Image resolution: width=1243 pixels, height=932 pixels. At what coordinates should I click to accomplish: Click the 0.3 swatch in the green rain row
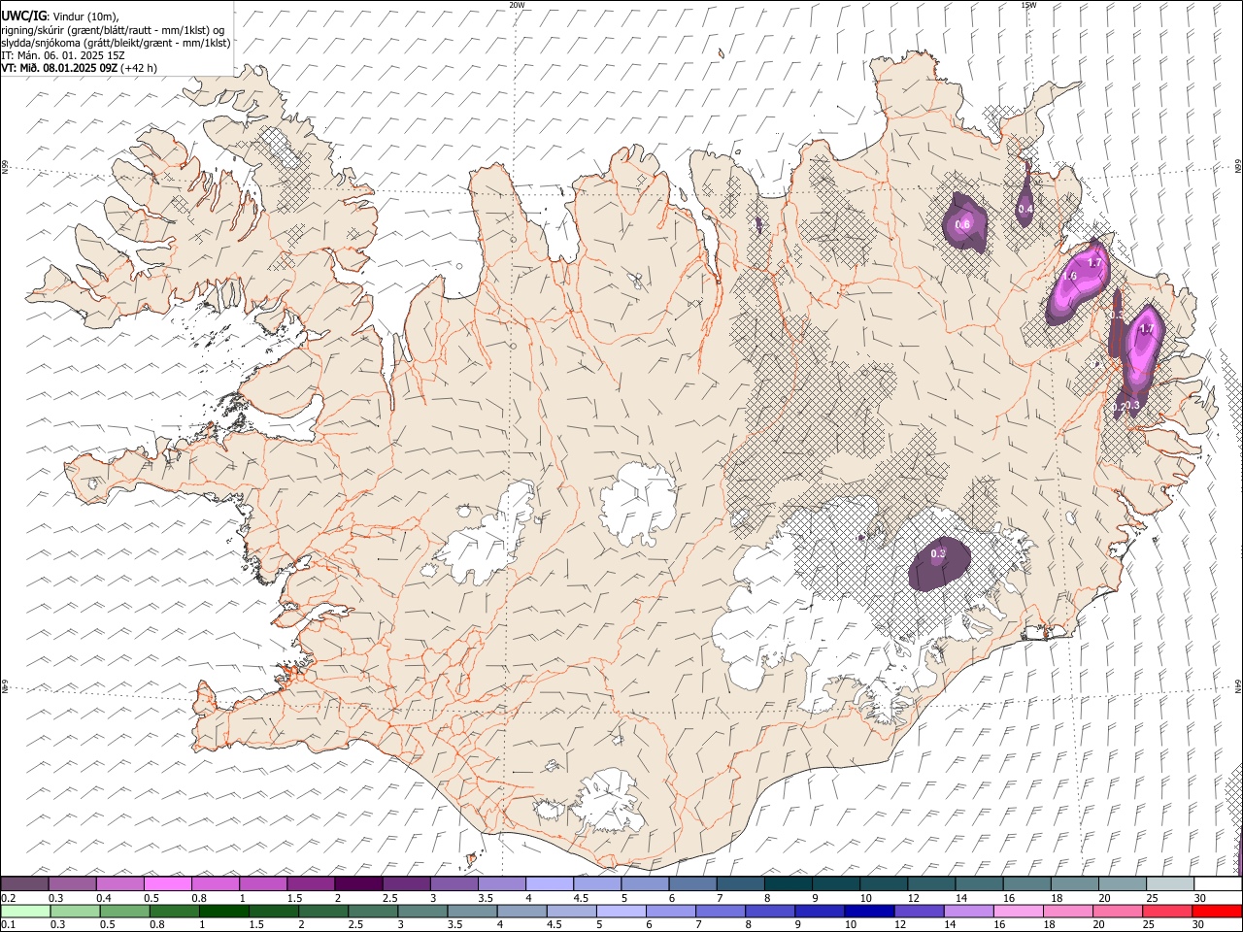(x=75, y=911)
